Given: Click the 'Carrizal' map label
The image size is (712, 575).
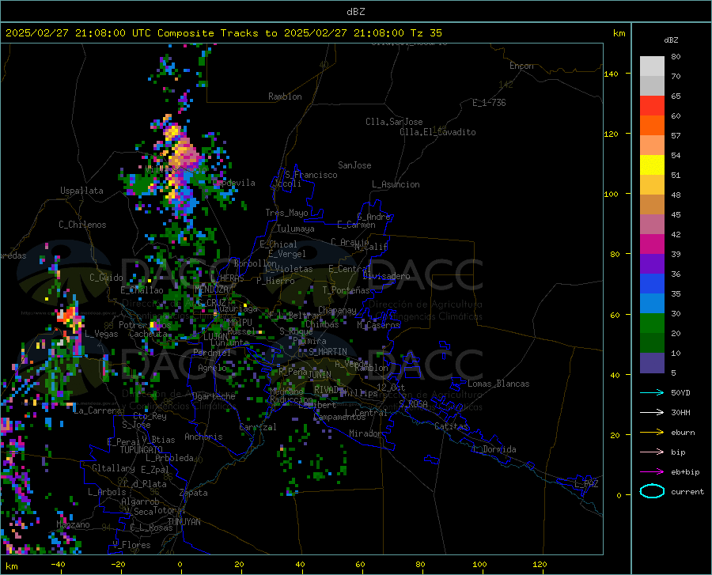Looking at the screenshot, I should click(258, 427).
